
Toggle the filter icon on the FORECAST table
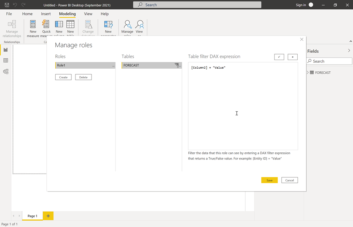[x=177, y=65]
